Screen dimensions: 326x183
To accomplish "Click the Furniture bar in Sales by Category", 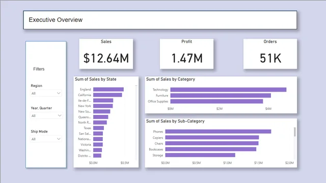I will tap(221, 96).
